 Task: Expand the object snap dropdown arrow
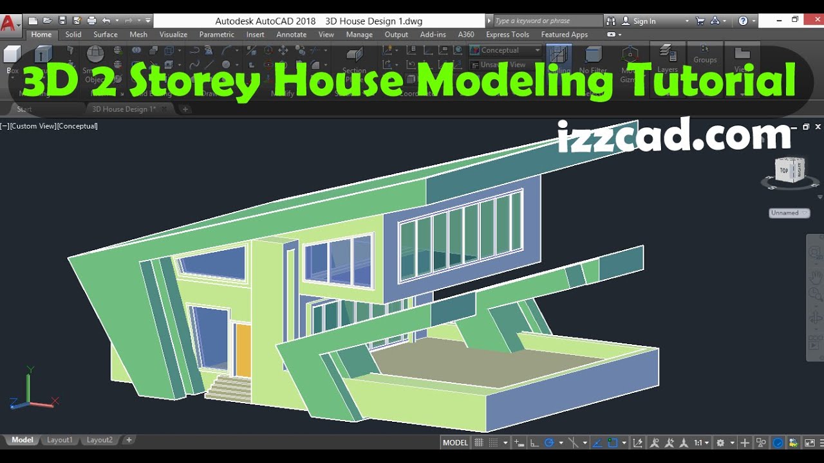click(624, 442)
